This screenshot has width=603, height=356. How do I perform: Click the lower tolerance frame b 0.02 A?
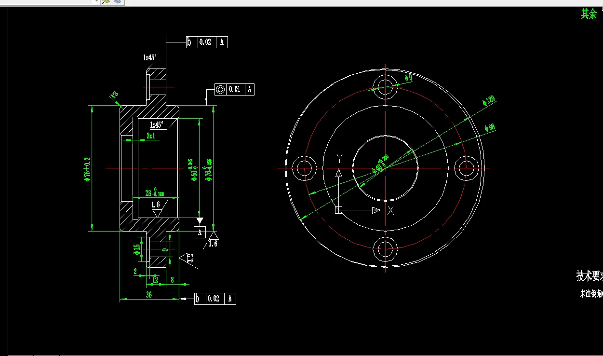[x=214, y=299]
